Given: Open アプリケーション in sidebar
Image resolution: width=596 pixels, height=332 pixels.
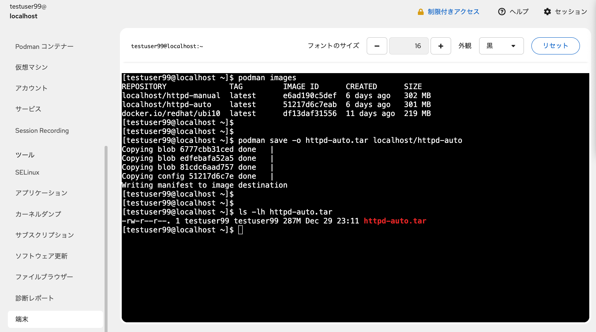Looking at the screenshot, I should pyautogui.click(x=41, y=193).
